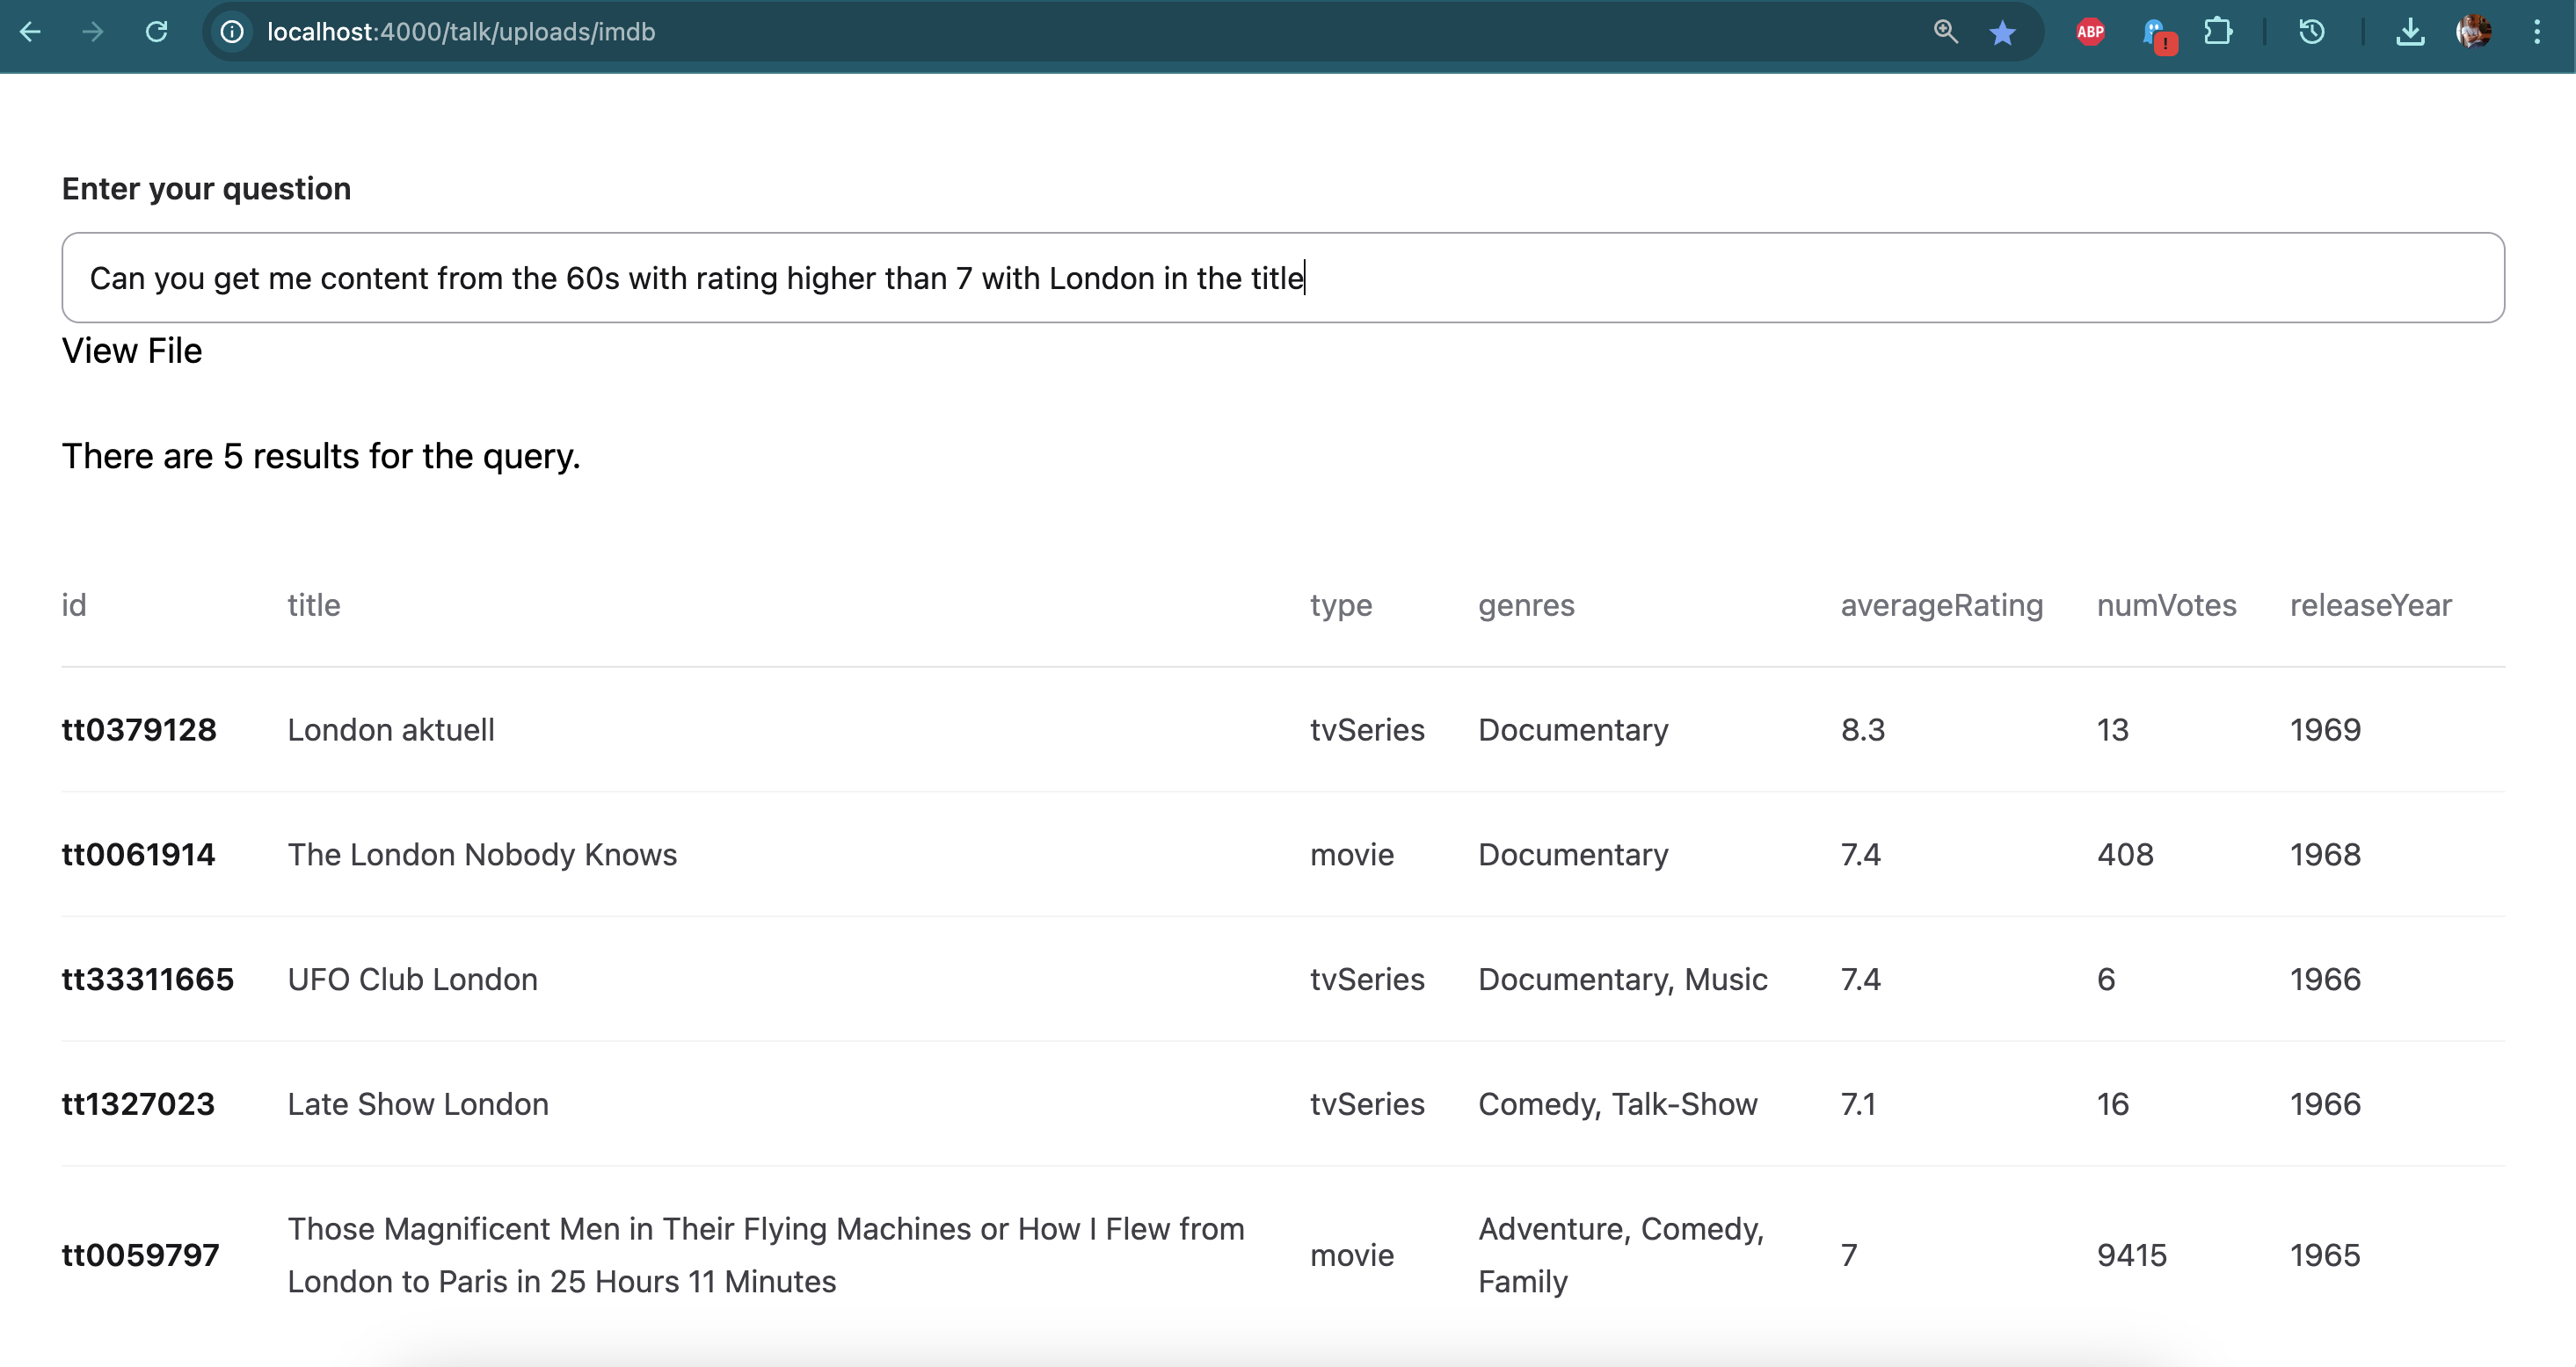Screen dimensions: 2576x1367
Task: Click the browser back arrow
Action: [x=30, y=32]
